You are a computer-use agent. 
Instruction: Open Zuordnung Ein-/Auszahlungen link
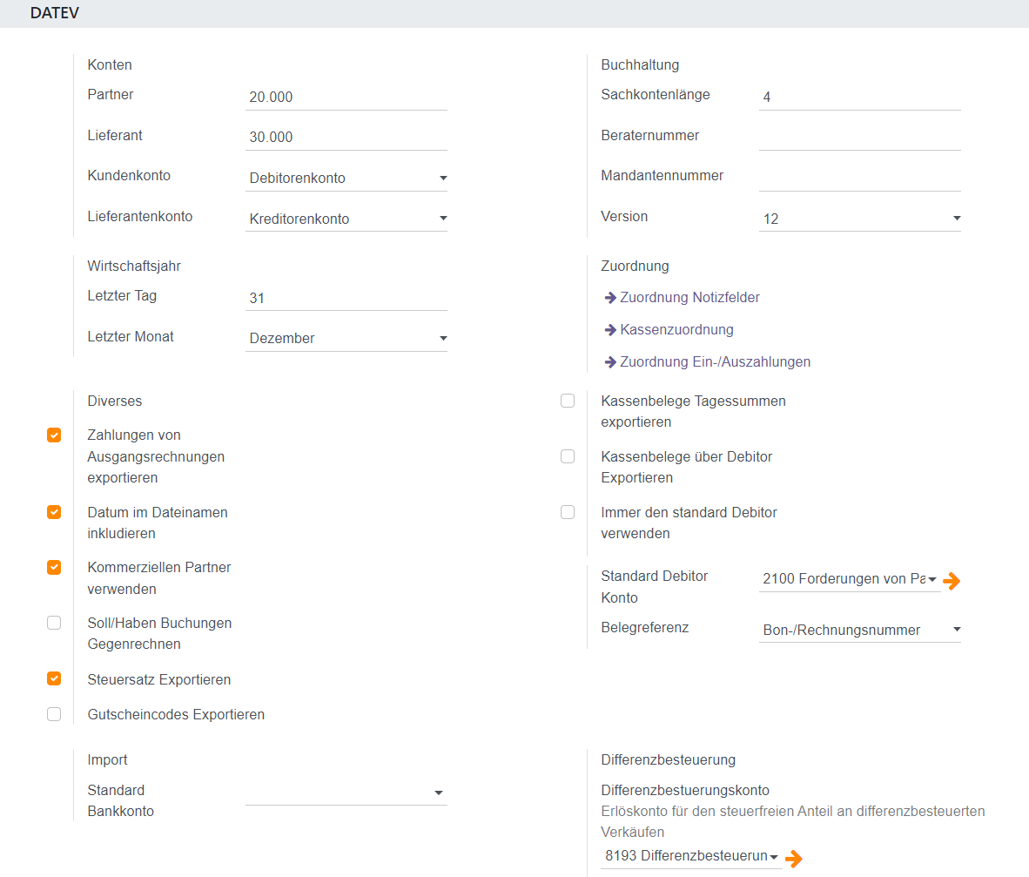coord(714,362)
